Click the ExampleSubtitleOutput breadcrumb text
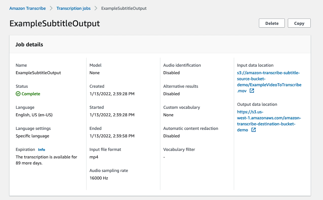323x200 pixels. tap(124, 8)
